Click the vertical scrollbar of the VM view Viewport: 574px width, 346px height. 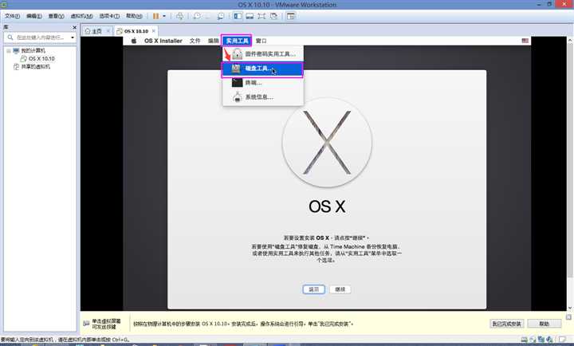(569, 159)
